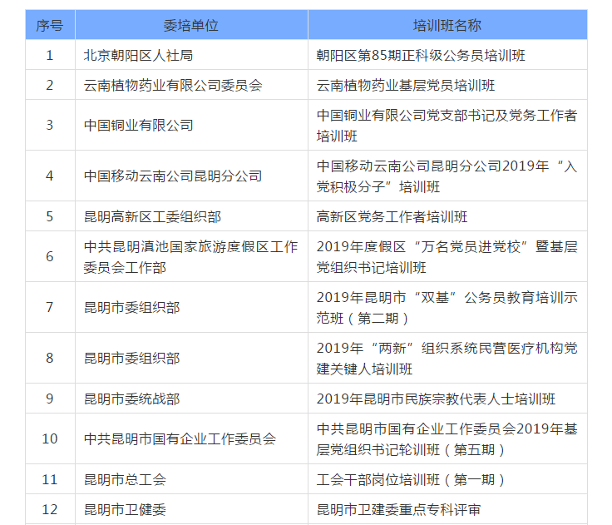Select 工会干部岗位培训班（第一期） cell
Image resolution: width=612 pixels, height=525 pixels.
coord(447,479)
